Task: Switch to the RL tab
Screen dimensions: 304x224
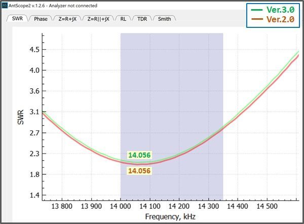Action: 123,19
